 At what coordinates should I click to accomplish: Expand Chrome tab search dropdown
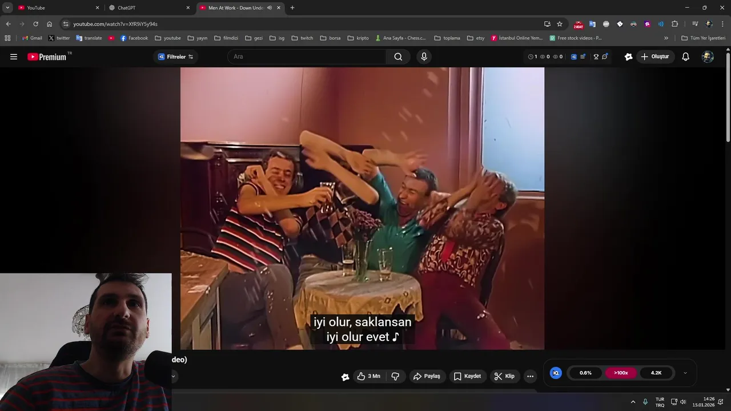[7, 8]
